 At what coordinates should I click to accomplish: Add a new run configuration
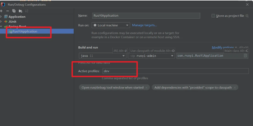click(1, 11)
